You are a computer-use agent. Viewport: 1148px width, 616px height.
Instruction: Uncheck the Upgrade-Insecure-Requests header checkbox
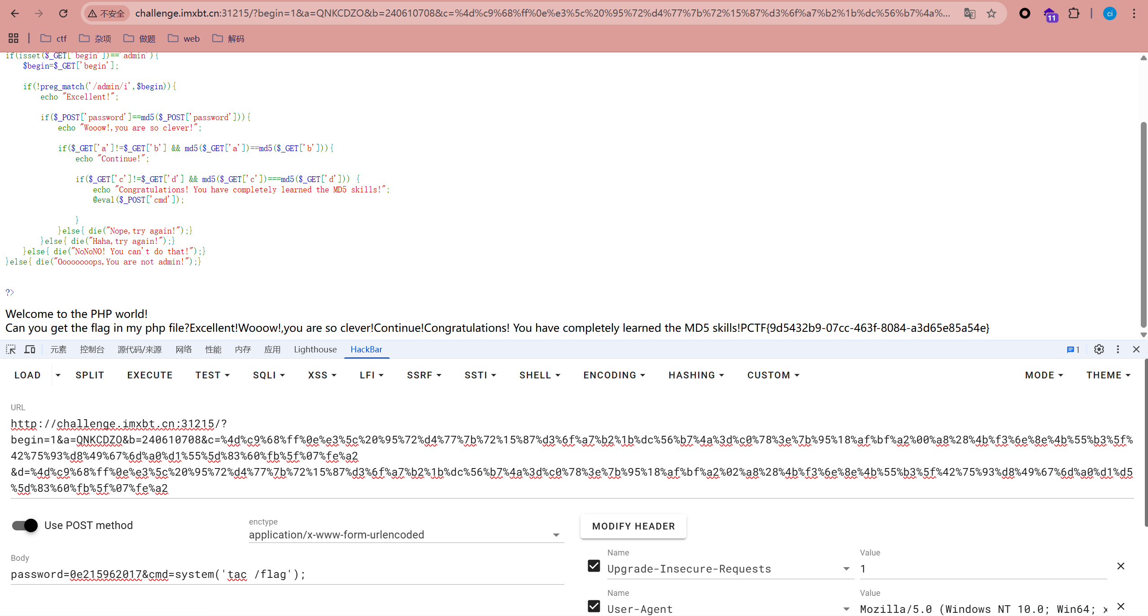[x=593, y=566]
